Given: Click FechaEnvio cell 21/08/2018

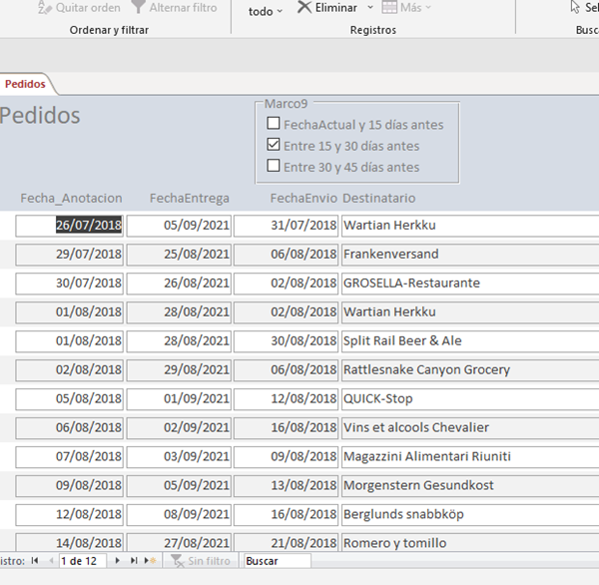Looking at the screenshot, I should point(286,543).
